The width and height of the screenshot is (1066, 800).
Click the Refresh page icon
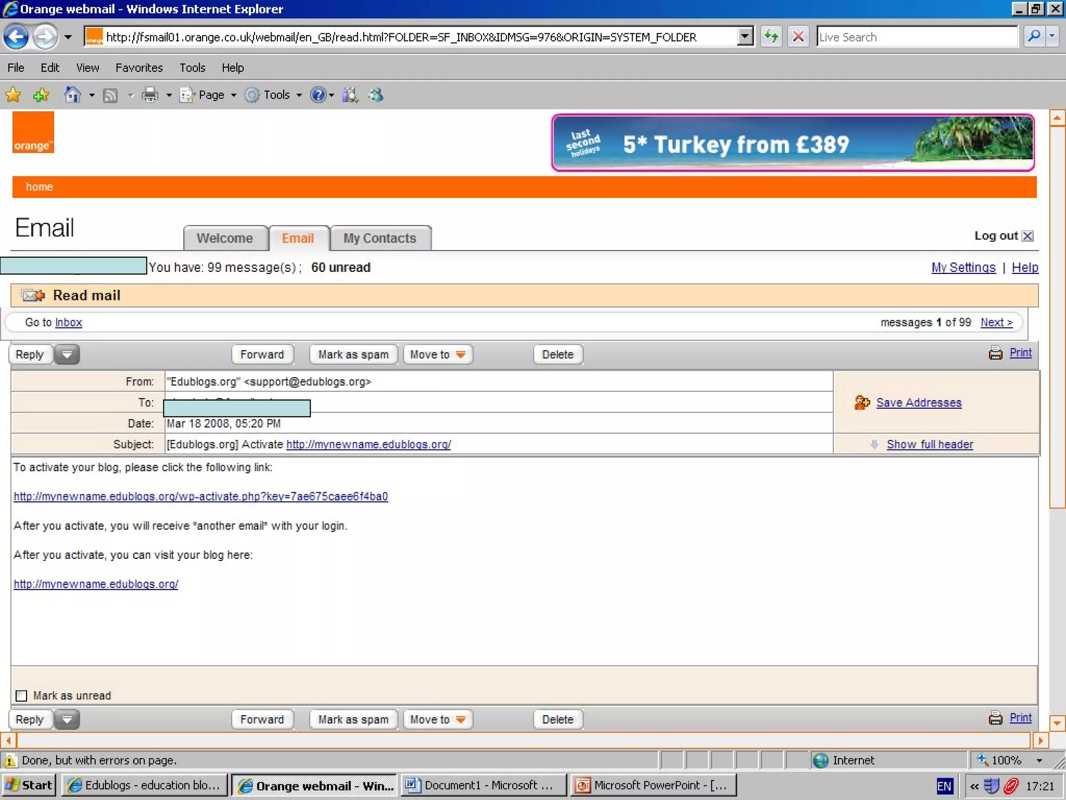click(771, 37)
